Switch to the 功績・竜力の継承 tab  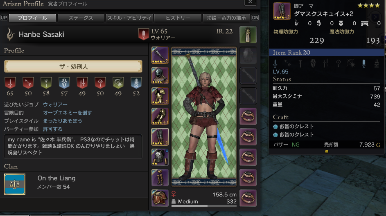pyautogui.click(x=226, y=18)
